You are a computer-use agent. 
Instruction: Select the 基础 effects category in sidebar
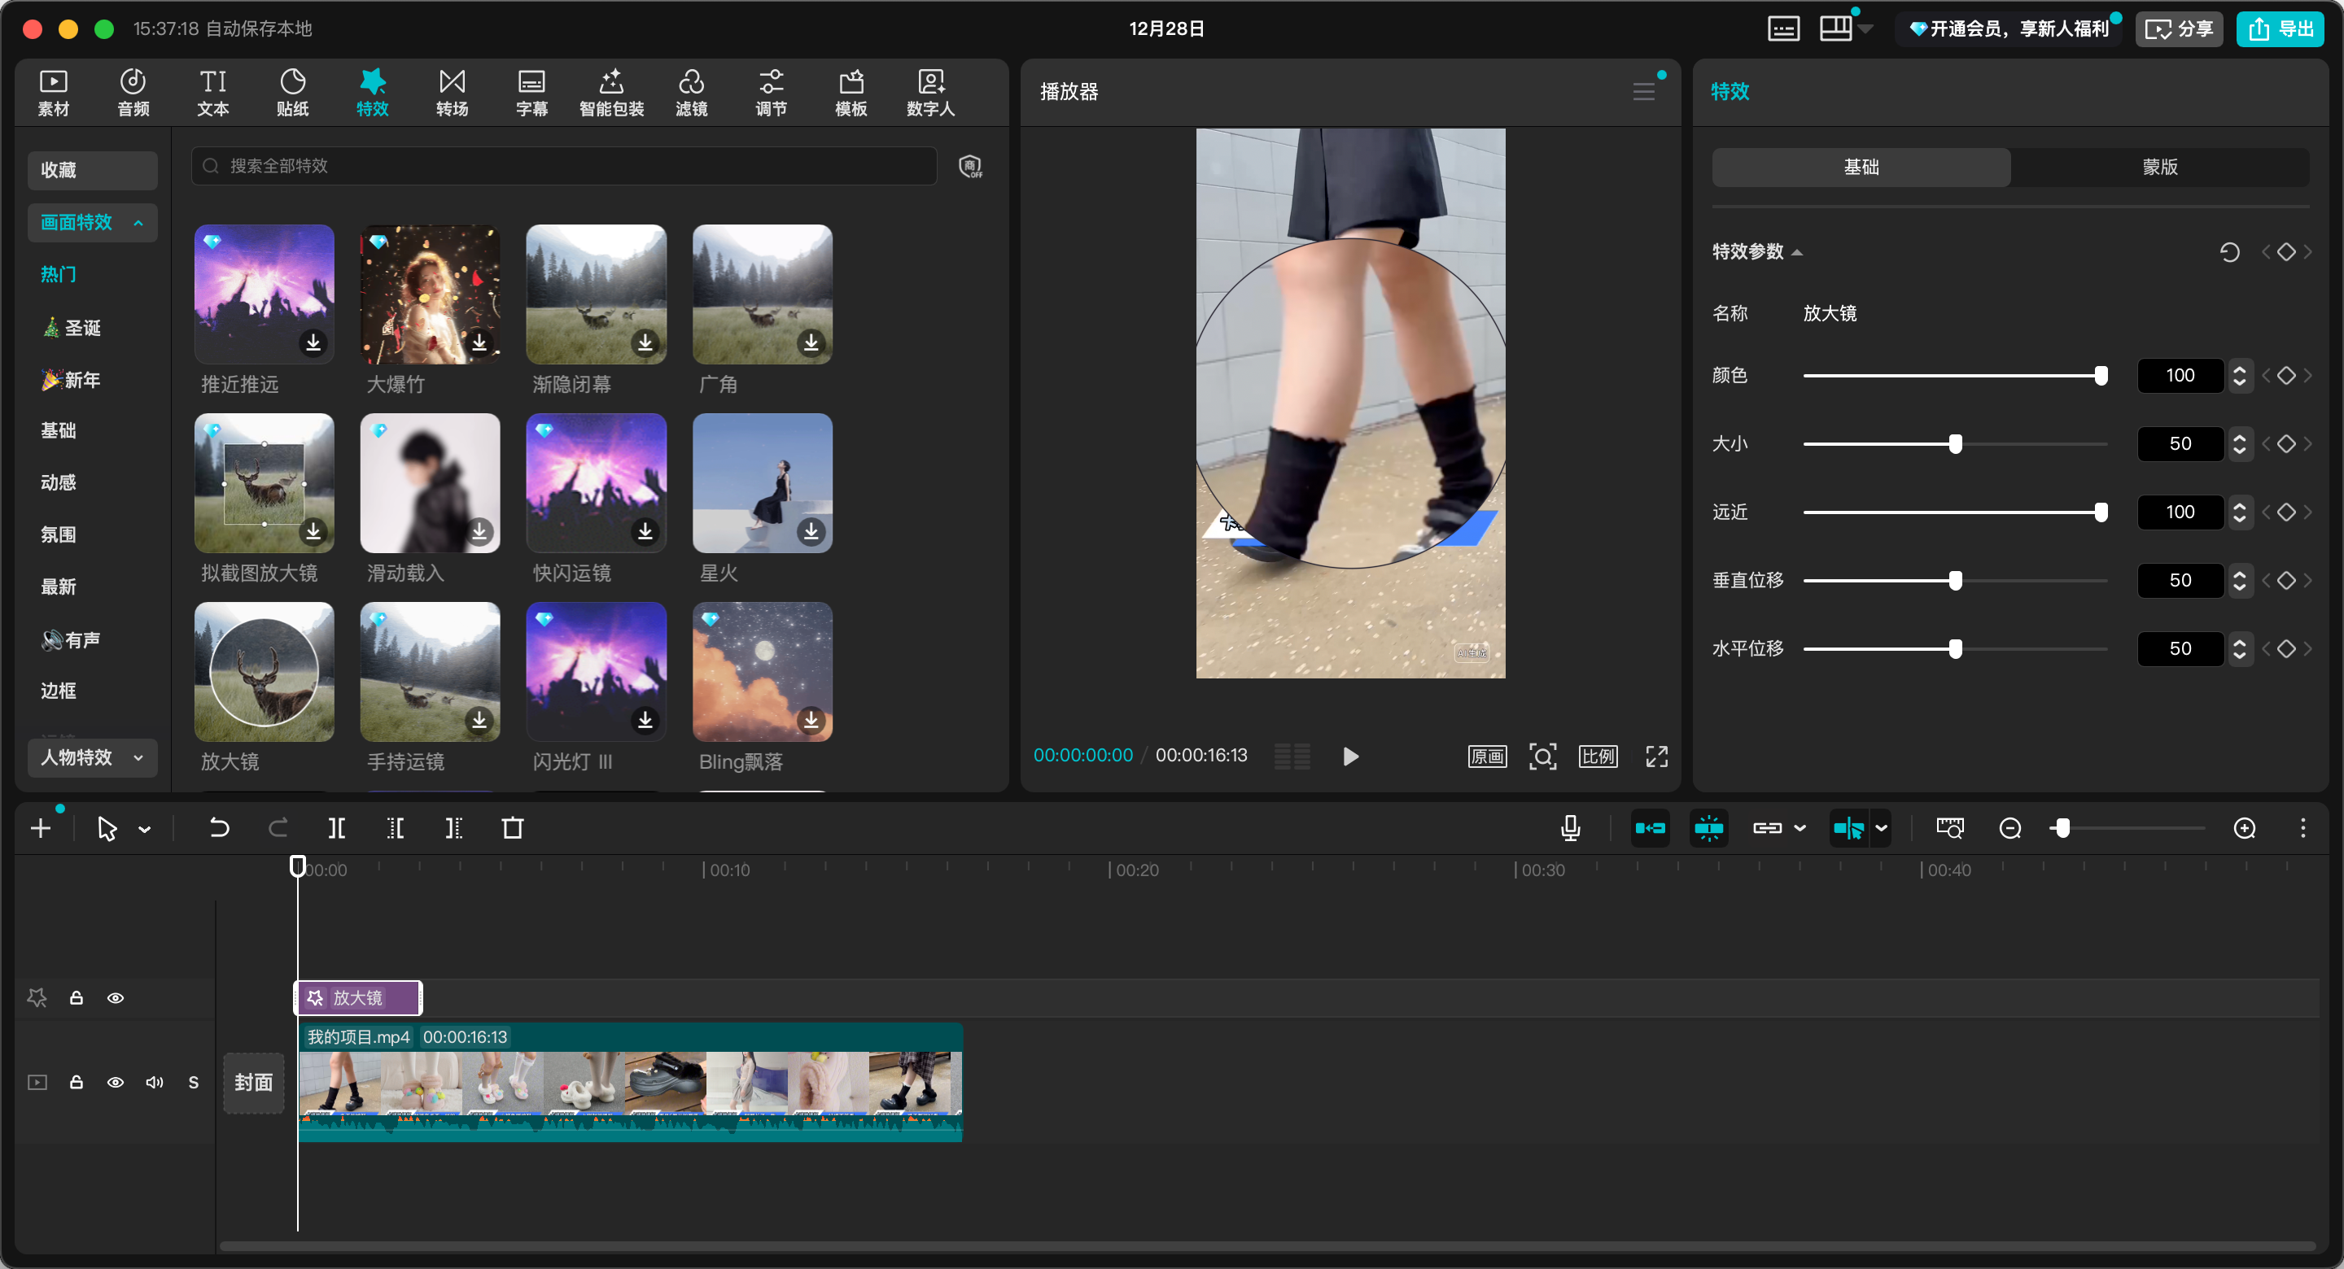pos(59,430)
